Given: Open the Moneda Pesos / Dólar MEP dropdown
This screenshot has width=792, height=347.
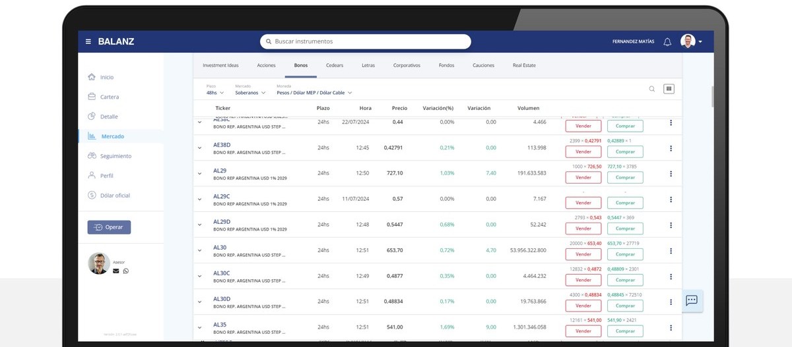Looking at the screenshot, I should [314, 93].
